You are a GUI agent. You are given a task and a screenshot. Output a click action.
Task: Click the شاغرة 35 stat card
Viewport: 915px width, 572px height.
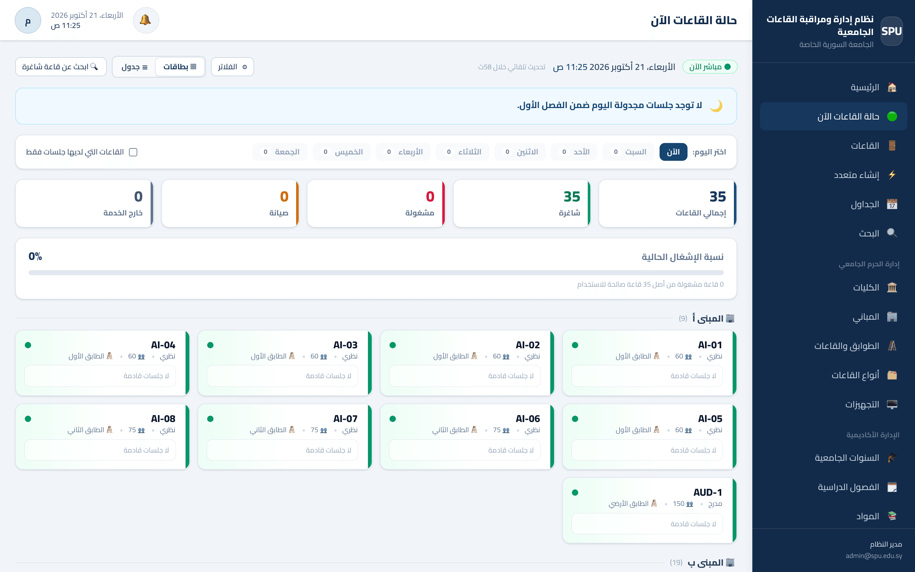pyautogui.click(x=522, y=203)
